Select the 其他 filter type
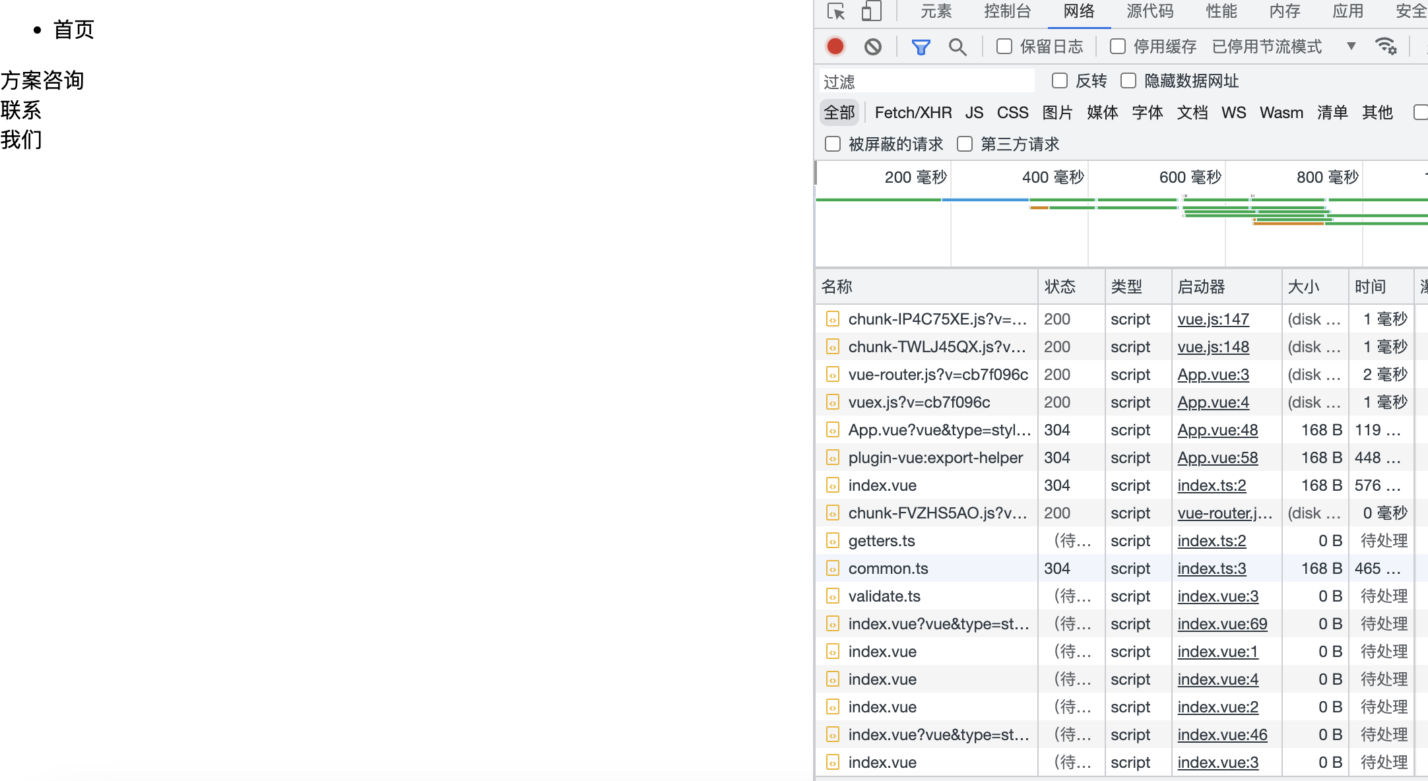This screenshot has height=781, width=1428. coord(1377,113)
